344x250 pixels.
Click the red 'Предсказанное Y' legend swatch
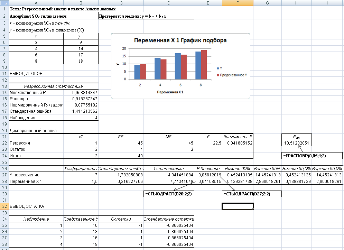pos(218,75)
